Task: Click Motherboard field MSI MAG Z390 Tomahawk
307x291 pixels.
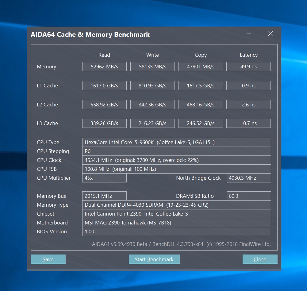Action: tap(177, 223)
